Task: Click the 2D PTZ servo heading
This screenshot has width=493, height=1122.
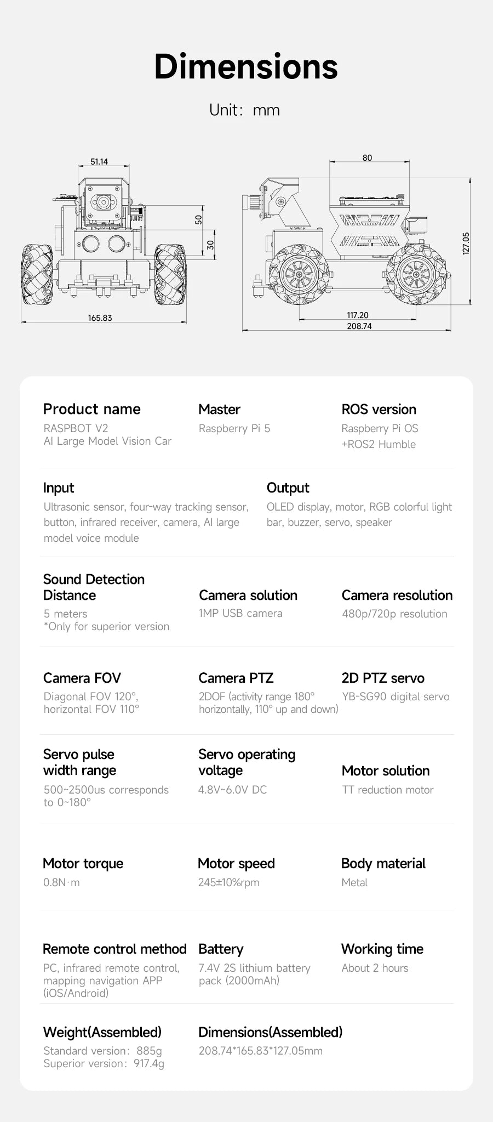Action: [383, 678]
